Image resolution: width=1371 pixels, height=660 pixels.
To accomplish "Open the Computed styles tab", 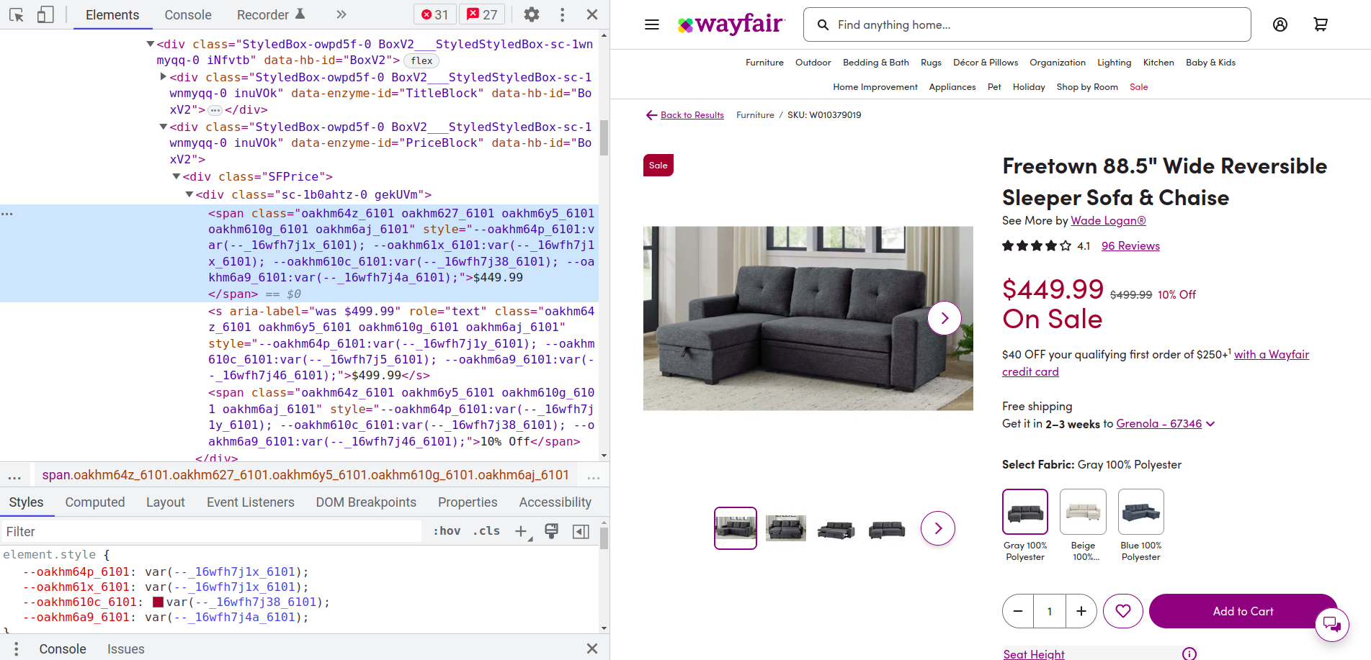I will 95,502.
